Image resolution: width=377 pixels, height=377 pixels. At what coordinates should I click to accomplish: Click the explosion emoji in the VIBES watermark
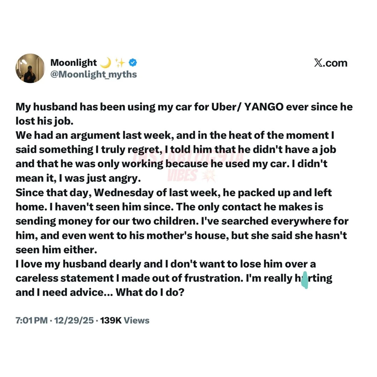click(210, 176)
